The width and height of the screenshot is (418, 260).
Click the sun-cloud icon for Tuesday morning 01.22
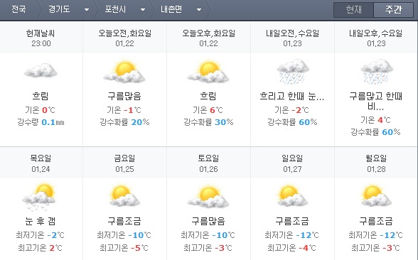(124, 71)
